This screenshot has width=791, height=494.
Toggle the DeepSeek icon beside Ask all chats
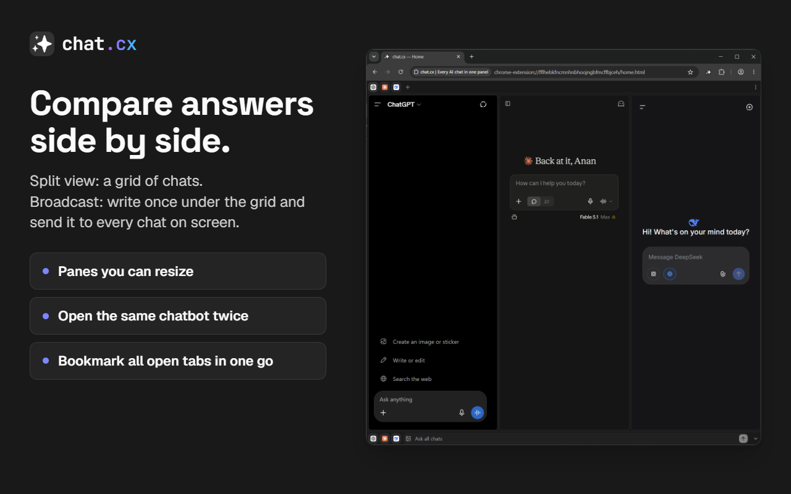[x=396, y=438]
